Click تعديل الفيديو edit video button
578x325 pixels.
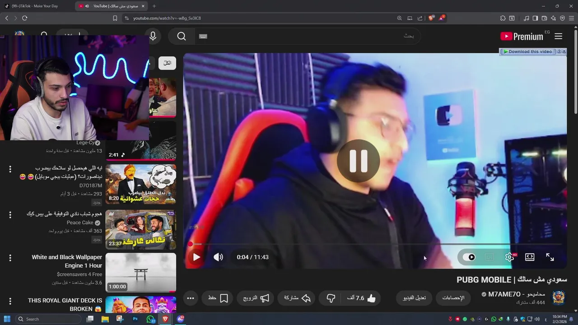(x=415, y=298)
